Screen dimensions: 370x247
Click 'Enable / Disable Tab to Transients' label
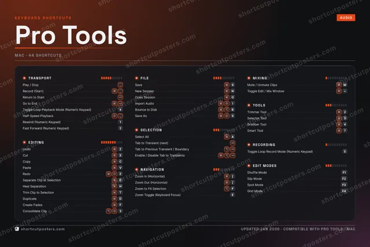click(x=160, y=156)
